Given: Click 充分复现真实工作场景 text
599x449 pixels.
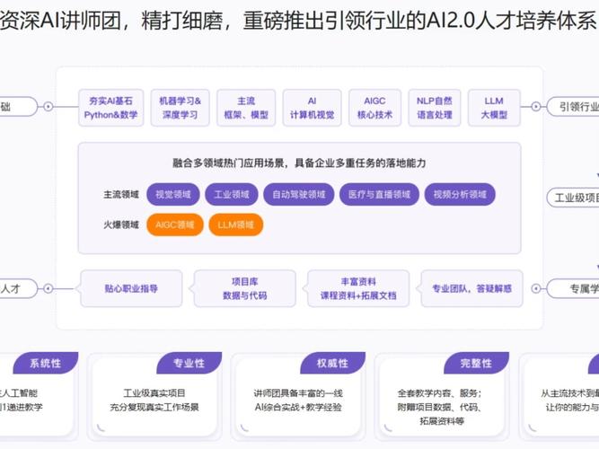Looking at the screenshot, I should (x=154, y=407).
